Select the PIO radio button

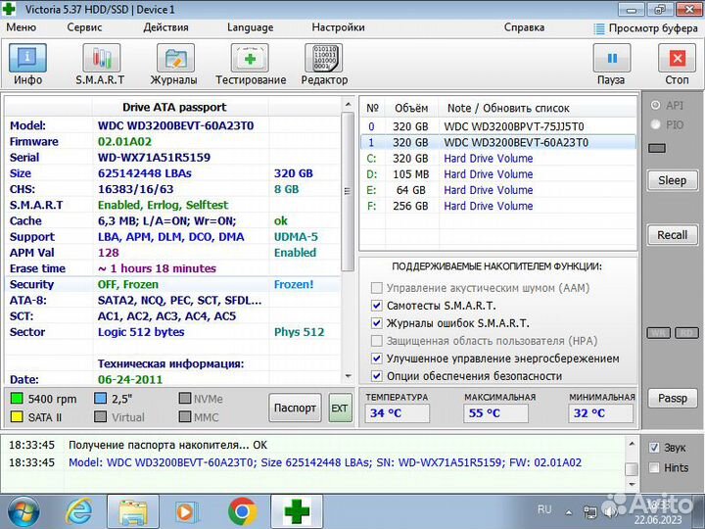(655, 124)
